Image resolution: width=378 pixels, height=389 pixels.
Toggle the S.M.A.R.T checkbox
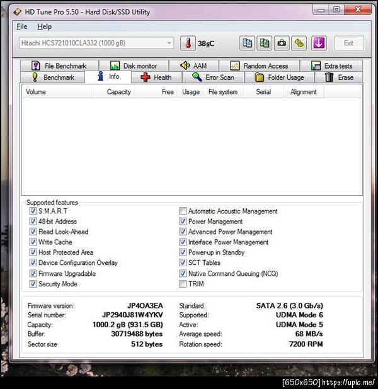pyautogui.click(x=33, y=211)
